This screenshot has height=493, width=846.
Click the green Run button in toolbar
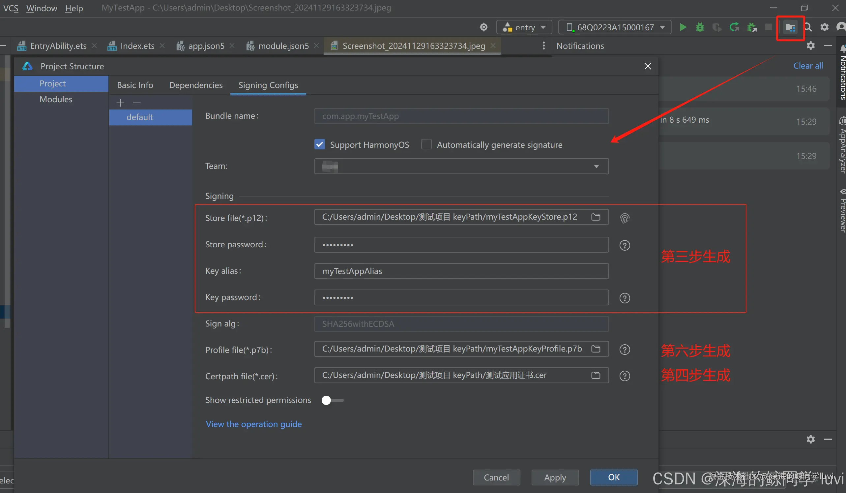coord(683,27)
